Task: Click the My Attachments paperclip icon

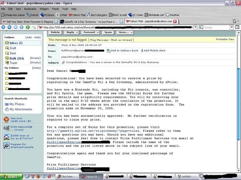Action: tap(7, 109)
